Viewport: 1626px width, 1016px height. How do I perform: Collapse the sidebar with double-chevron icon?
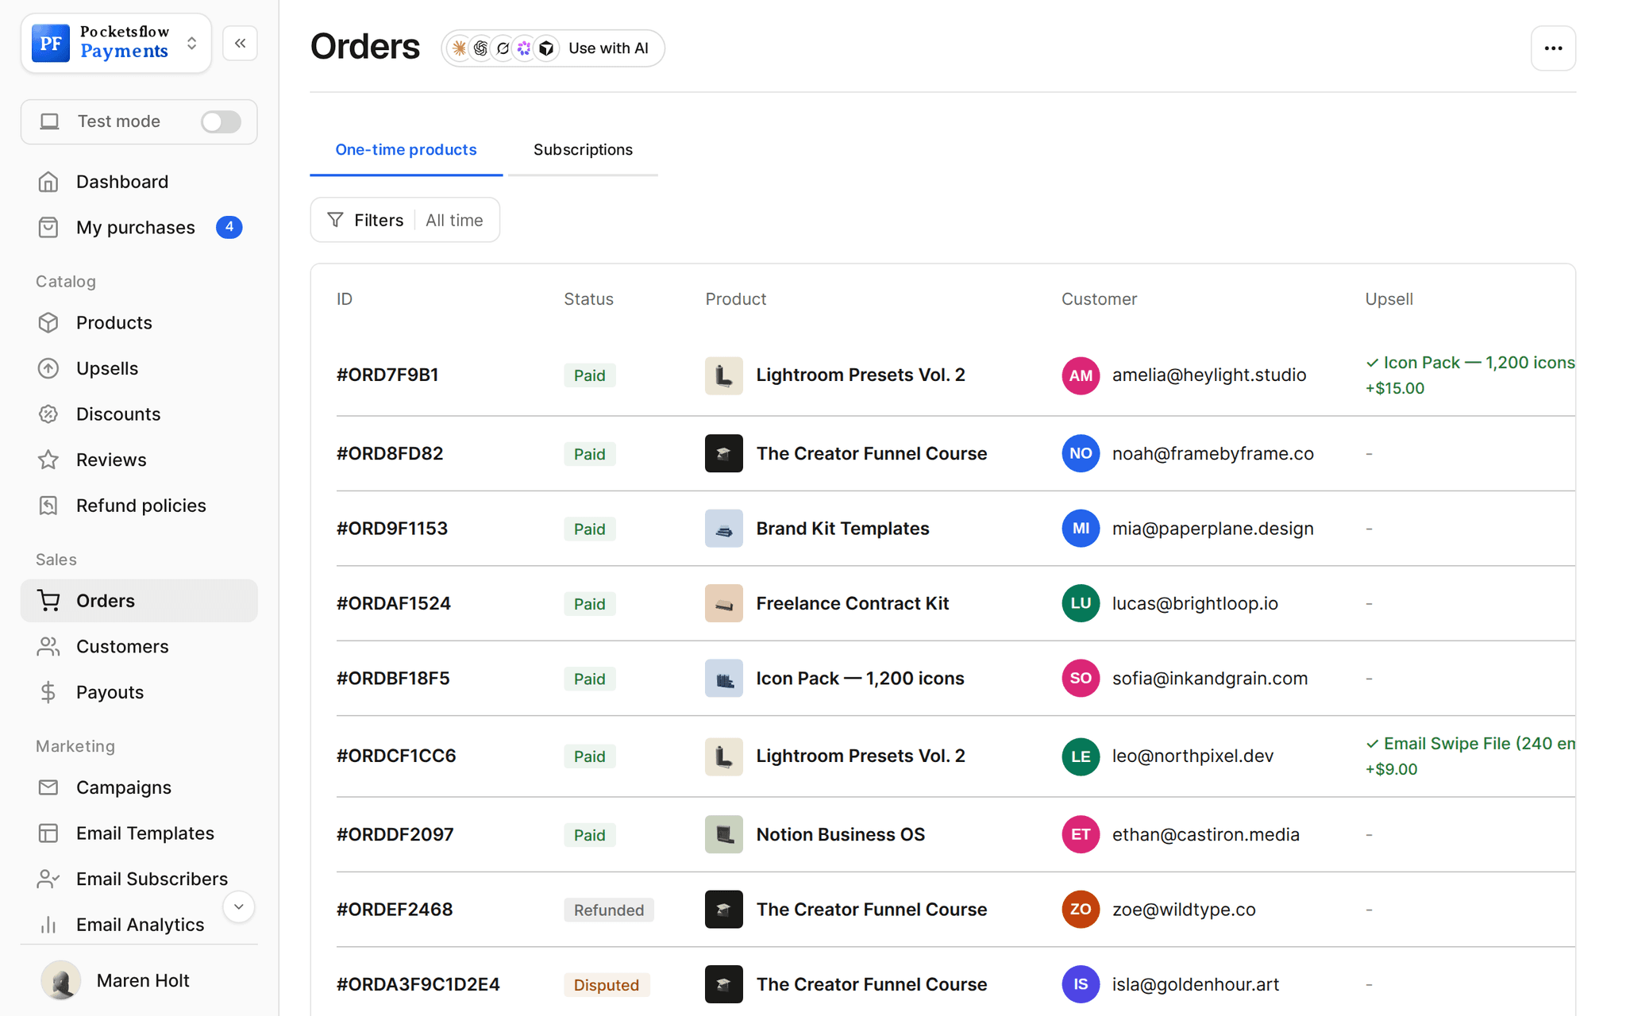(240, 44)
